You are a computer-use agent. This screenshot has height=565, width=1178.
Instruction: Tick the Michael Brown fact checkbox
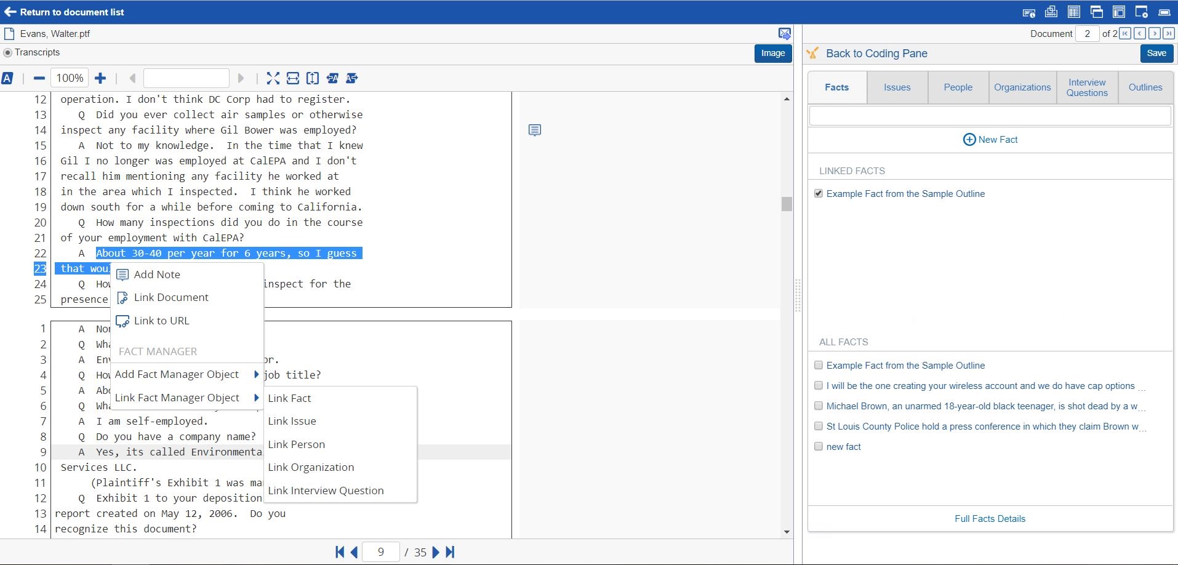(x=819, y=406)
